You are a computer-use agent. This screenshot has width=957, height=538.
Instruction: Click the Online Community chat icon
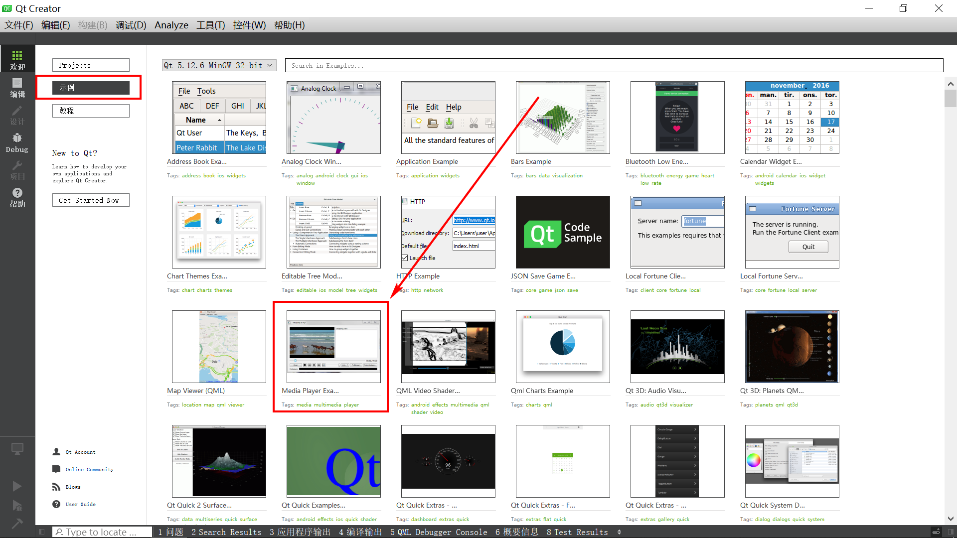click(56, 469)
